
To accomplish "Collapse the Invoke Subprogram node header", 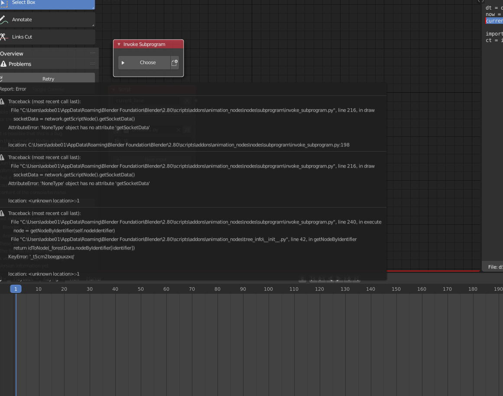I will tap(119, 44).
